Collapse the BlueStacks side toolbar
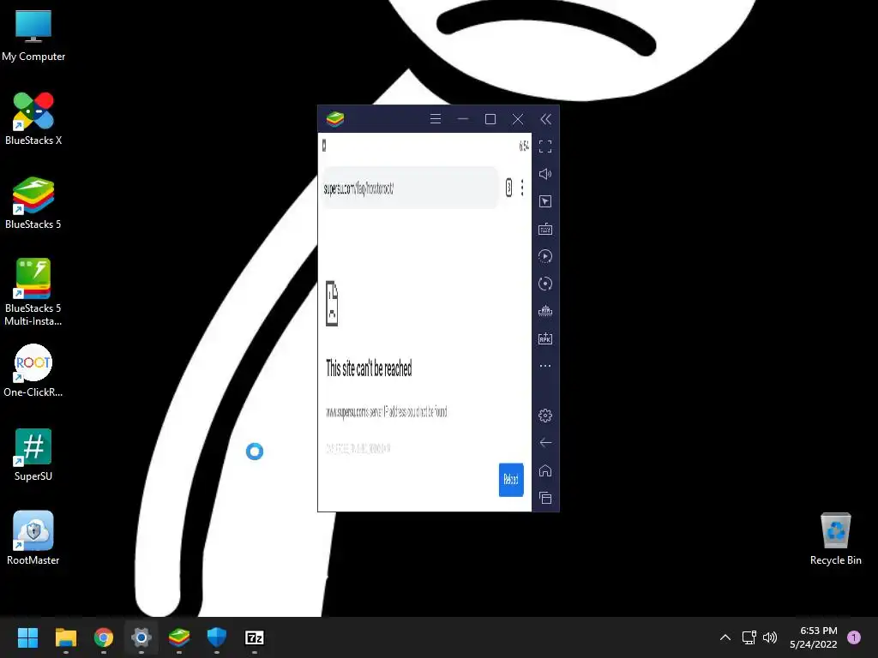Screen dimensions: 878x658 coord(545,118)
